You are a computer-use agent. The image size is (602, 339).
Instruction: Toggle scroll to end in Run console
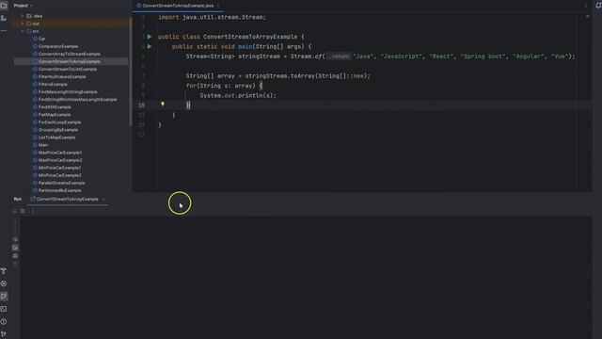15,248
